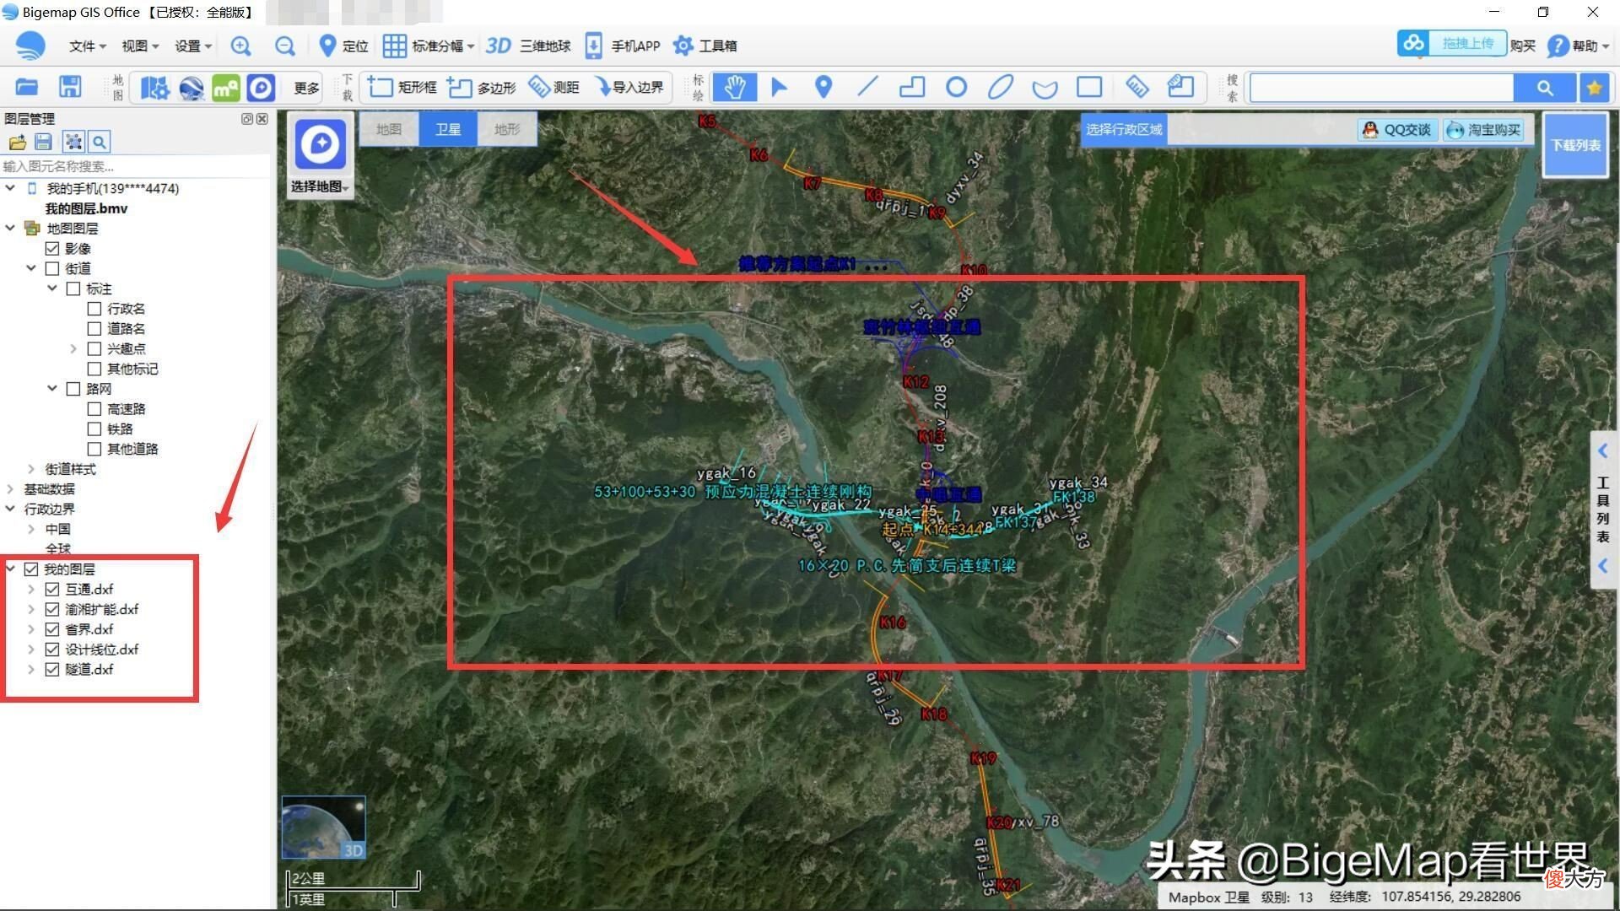Open folder icon in main toolbar
Screen dimensions: 1620x911
tap(27, 87)
